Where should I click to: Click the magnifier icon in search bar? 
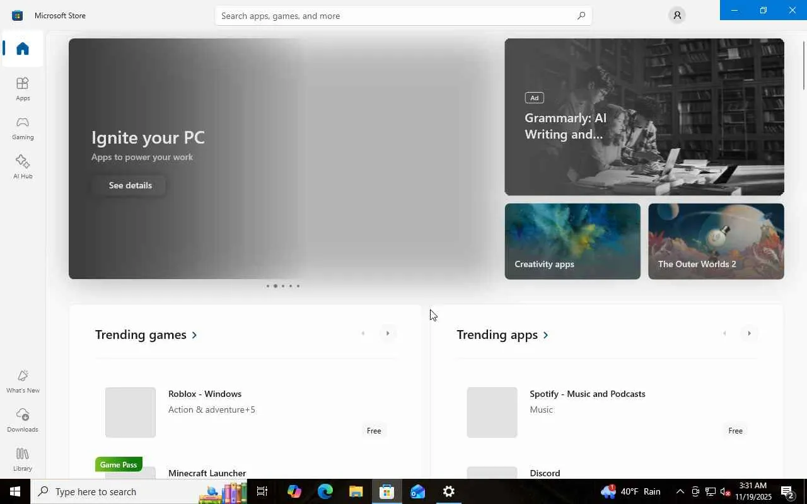pyautogui.click(x=581, y=16)
